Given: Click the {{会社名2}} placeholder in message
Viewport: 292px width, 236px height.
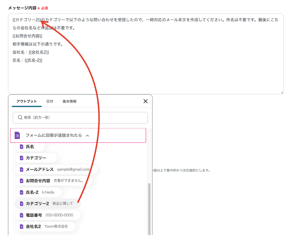Looking at the screenshot, I should pyautogui.click(x=39, y=52).
